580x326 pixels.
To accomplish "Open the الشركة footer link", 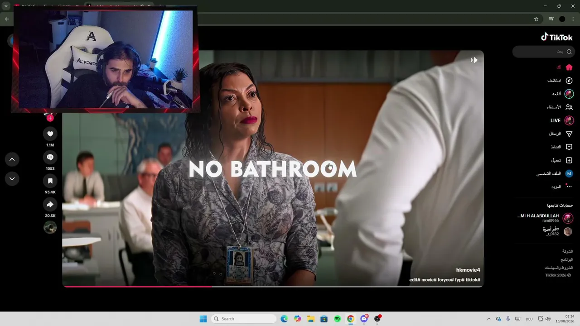I will (x=567, y=251).
